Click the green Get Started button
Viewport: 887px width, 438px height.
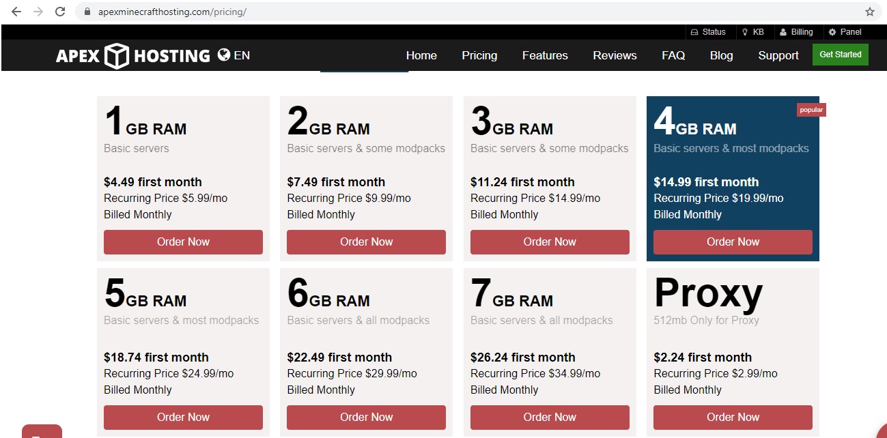coord(841,55)
